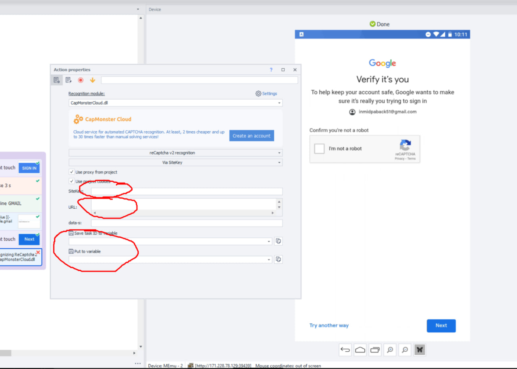Click the Device panel title
517x369 pixels.
pyautogui.click(x=155, y=9)
